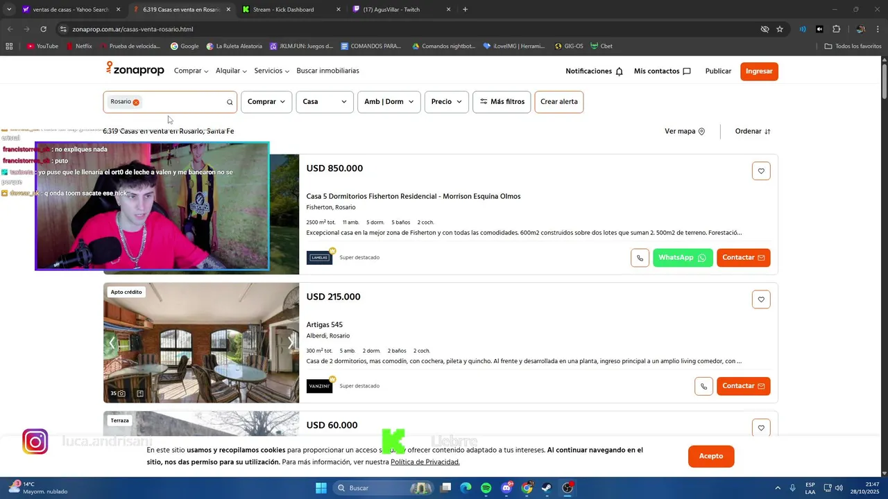
Task: Favorite the USD 215.000 listing
Action: [761, 299]
